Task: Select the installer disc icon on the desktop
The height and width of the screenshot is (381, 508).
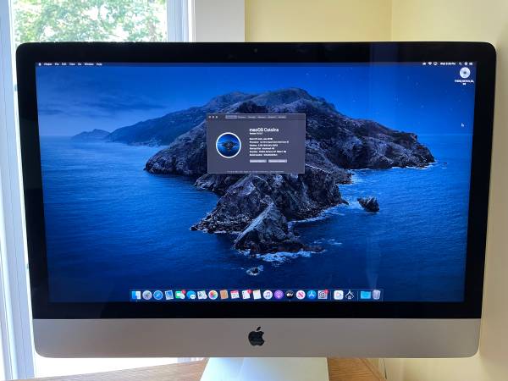Action: (x=465, y=73)
